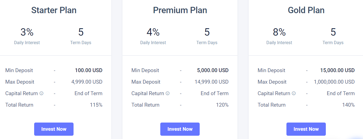Viewport: 363px width, 139px height.
Task: Select the Gold Plan heading
Action: coord(306,10)
